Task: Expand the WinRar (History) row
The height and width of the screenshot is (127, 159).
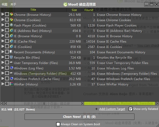Action: [3, 84]
